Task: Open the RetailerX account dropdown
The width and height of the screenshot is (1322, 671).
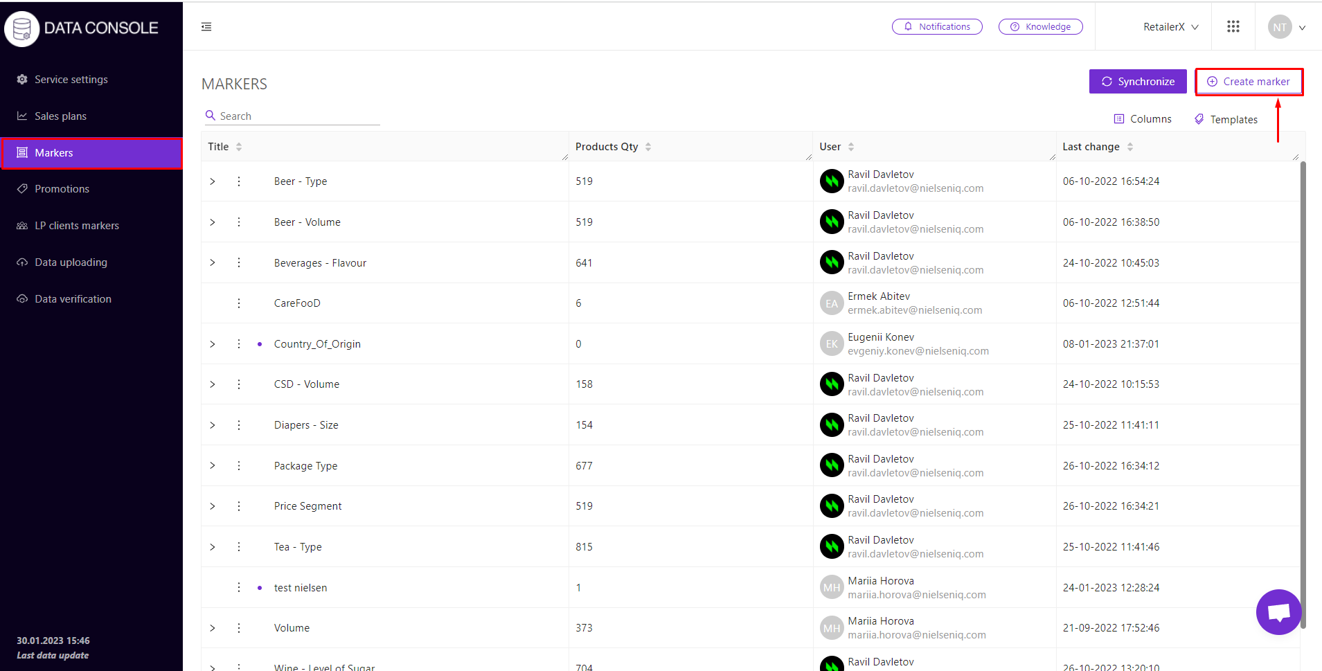Action: [1170, 27]
